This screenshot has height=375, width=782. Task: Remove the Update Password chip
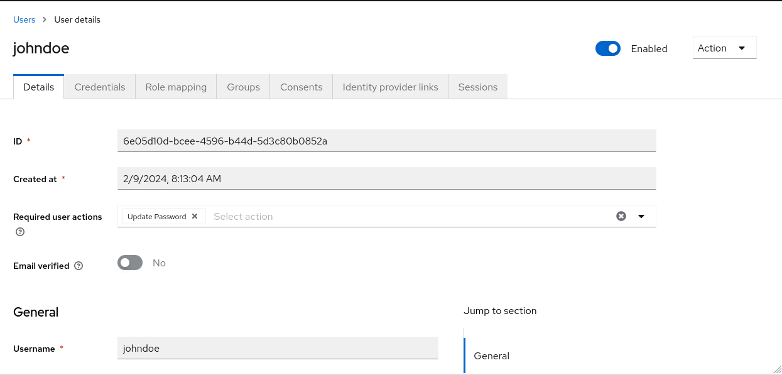tap(195, 216)
